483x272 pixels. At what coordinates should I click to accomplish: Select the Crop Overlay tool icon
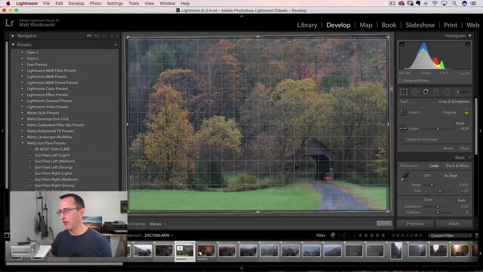[x=404, y=92]
